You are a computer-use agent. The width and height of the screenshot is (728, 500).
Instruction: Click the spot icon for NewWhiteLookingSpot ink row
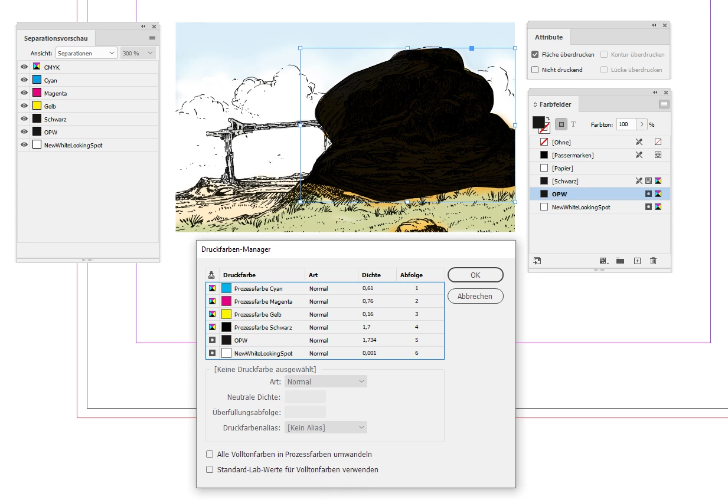pos(213,353)
